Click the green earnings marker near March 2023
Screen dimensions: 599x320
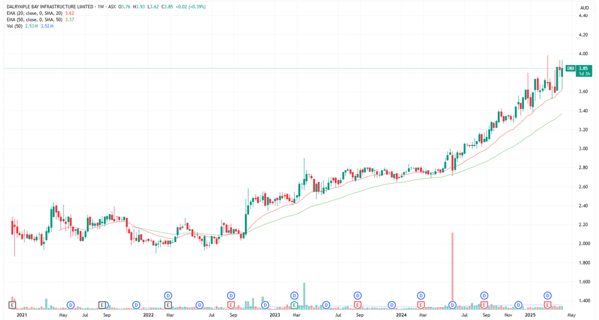click(x=294, y=304)
